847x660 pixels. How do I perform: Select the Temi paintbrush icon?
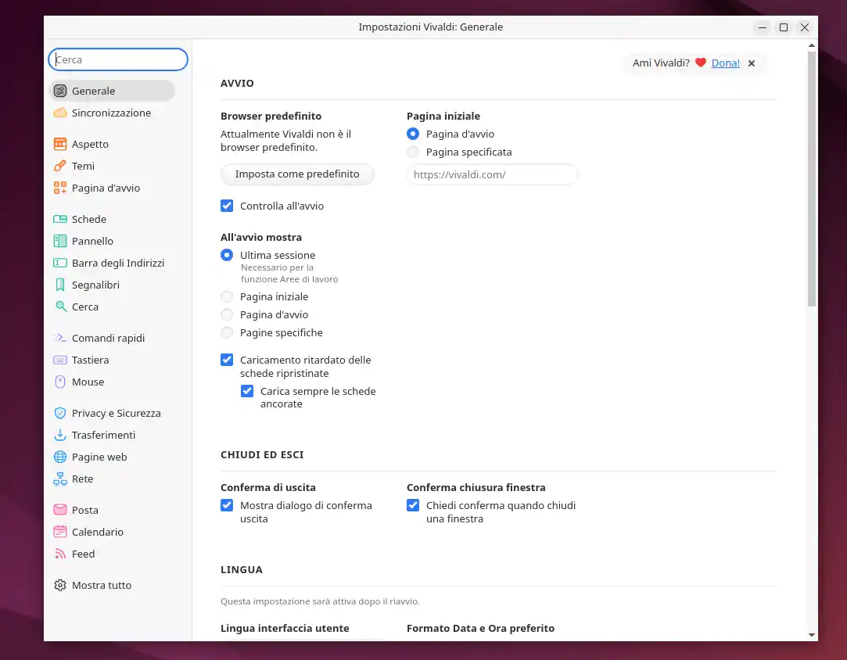pos(60,166)
